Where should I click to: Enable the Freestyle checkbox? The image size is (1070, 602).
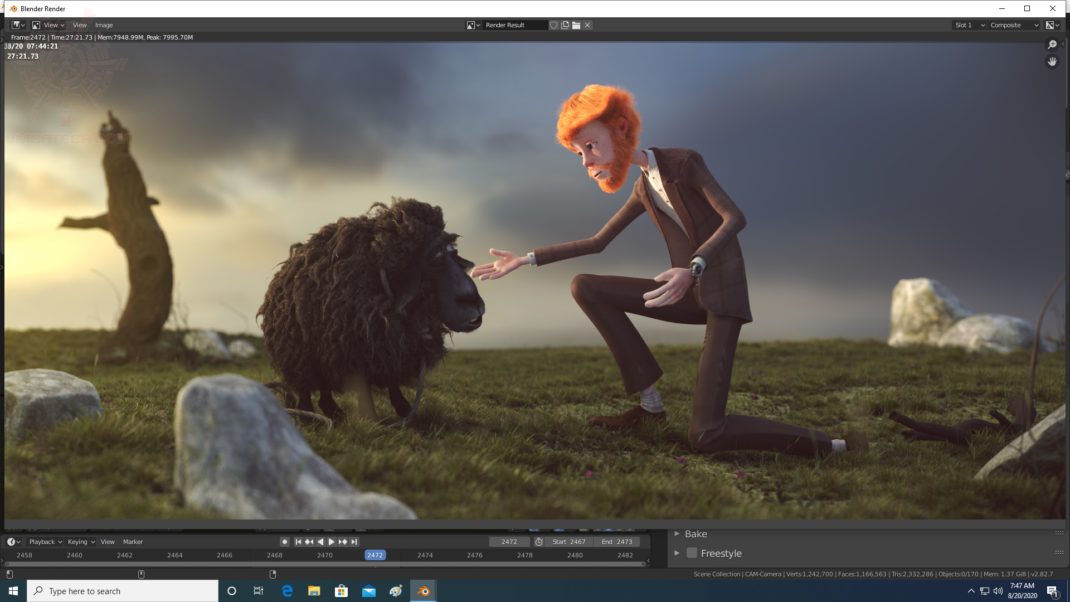pos(692,554)
